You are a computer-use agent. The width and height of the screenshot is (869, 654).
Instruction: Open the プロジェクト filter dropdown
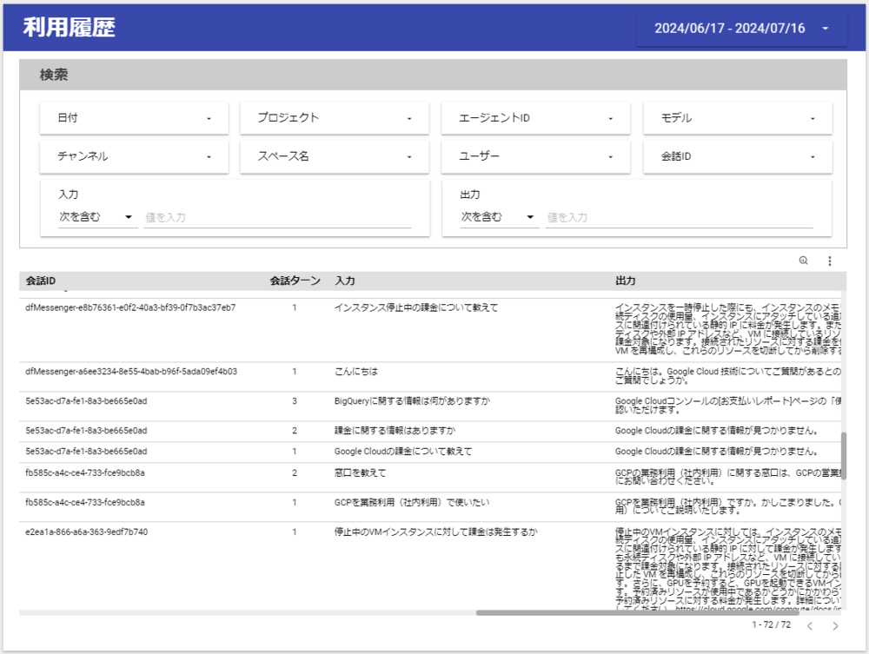point(335,118)
